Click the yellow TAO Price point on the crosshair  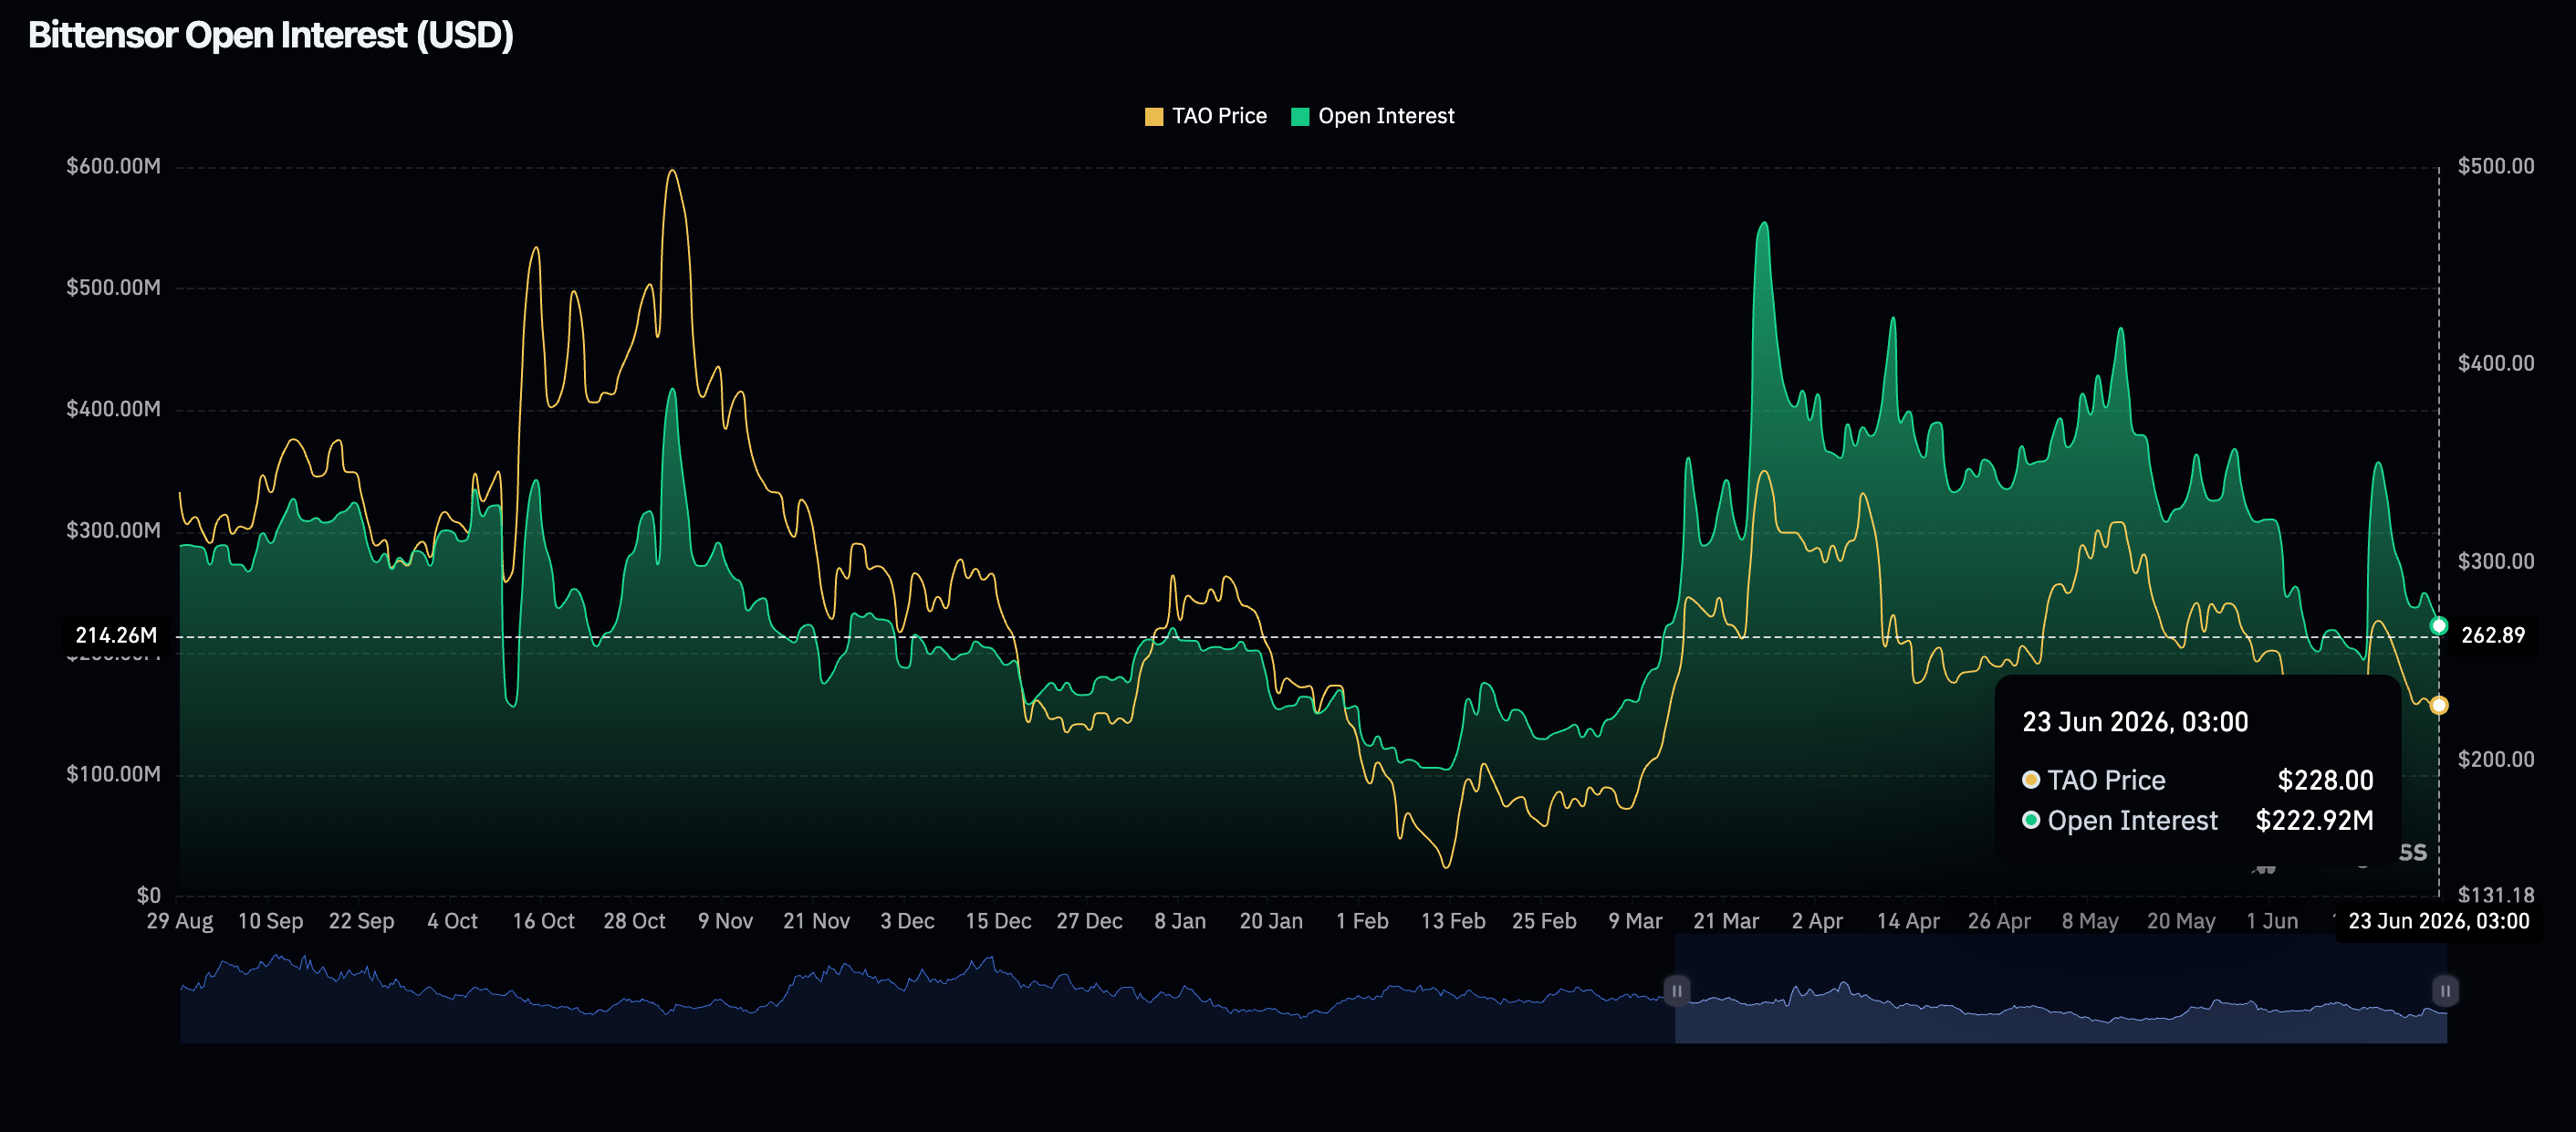2439,705
